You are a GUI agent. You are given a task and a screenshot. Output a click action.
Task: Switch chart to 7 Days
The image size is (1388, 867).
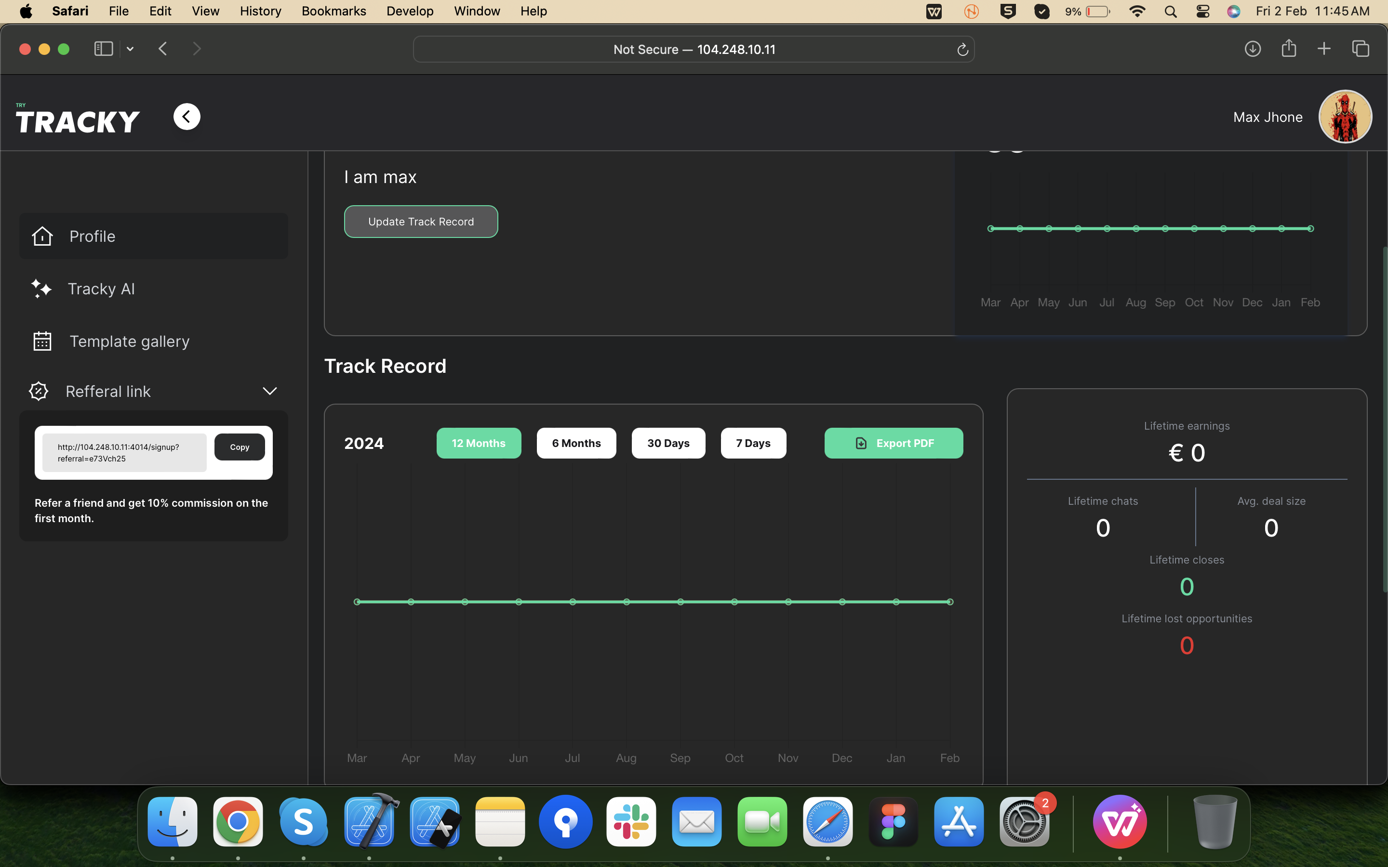(753, 443)
